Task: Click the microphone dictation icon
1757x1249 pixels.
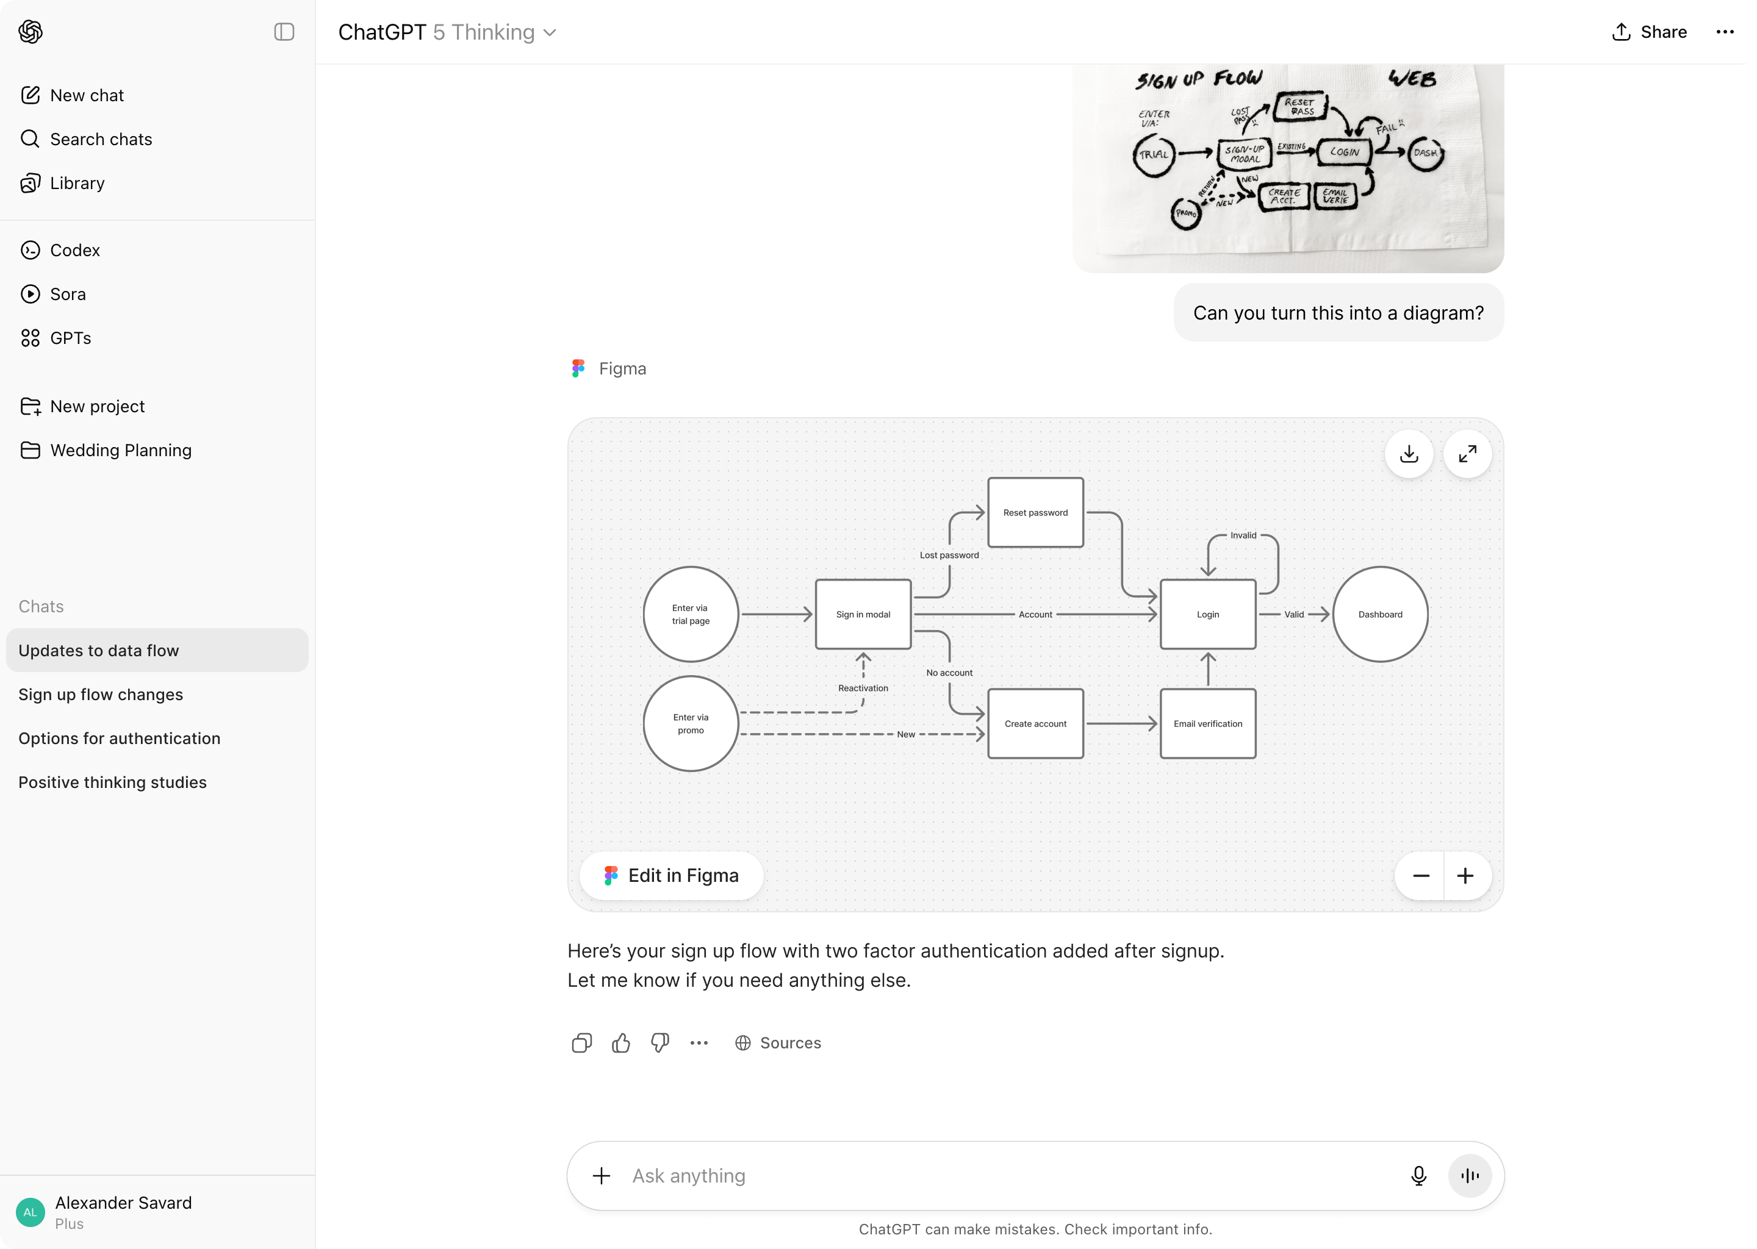Action: click(1418, 1175)
